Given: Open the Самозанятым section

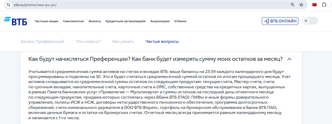Looking at the screenshot, I should (73, 21).
